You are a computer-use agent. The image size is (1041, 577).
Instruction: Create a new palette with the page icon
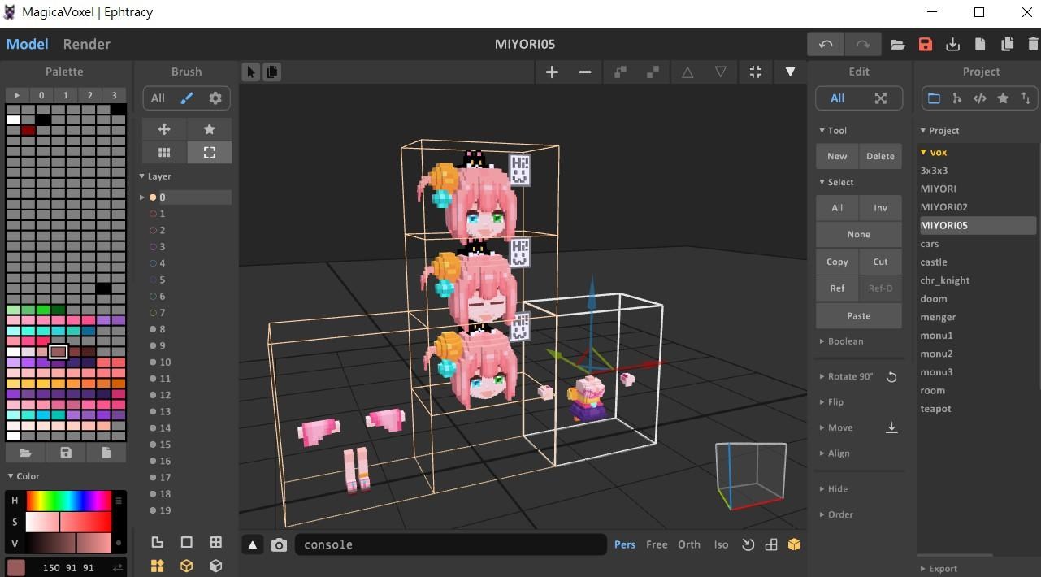(106, 453)
